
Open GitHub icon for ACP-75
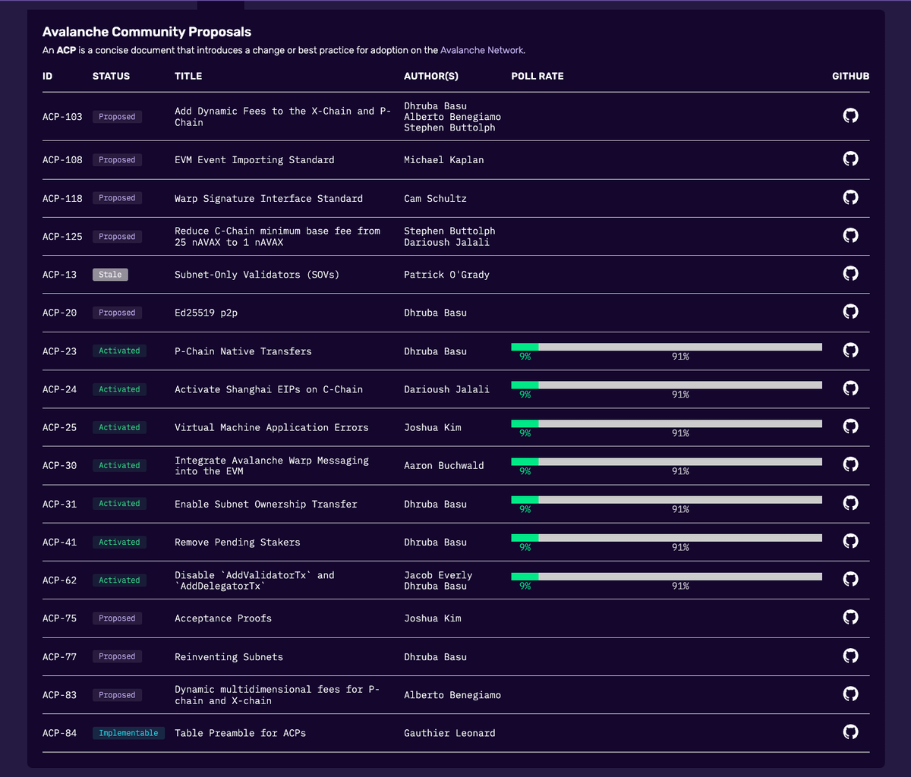tap(850, 617)
